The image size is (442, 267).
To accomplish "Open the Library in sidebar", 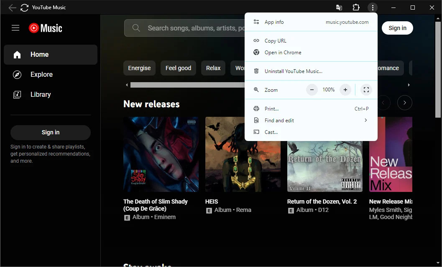I will pos(41,95).
